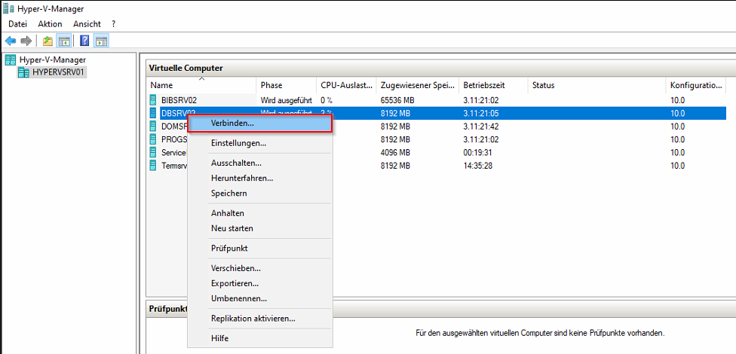Click the PROGSRV VM row icon
Viewport: 736px width, 354px height.
pos(152,139)
